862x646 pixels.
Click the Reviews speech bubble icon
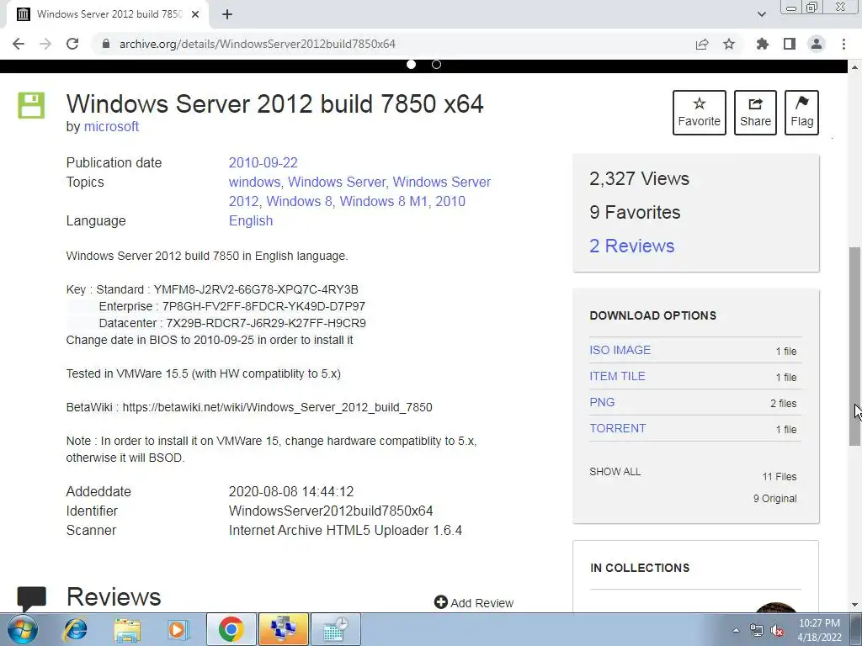click(31, 599)
